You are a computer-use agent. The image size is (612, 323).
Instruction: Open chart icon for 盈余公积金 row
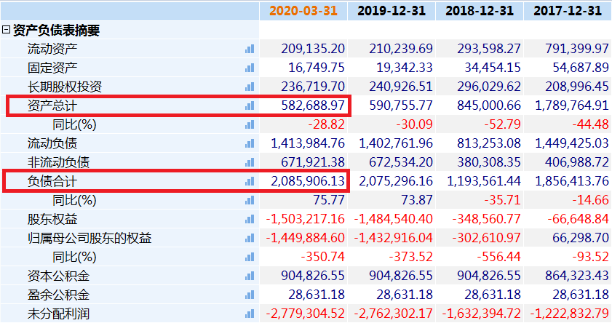coord(250,295)
